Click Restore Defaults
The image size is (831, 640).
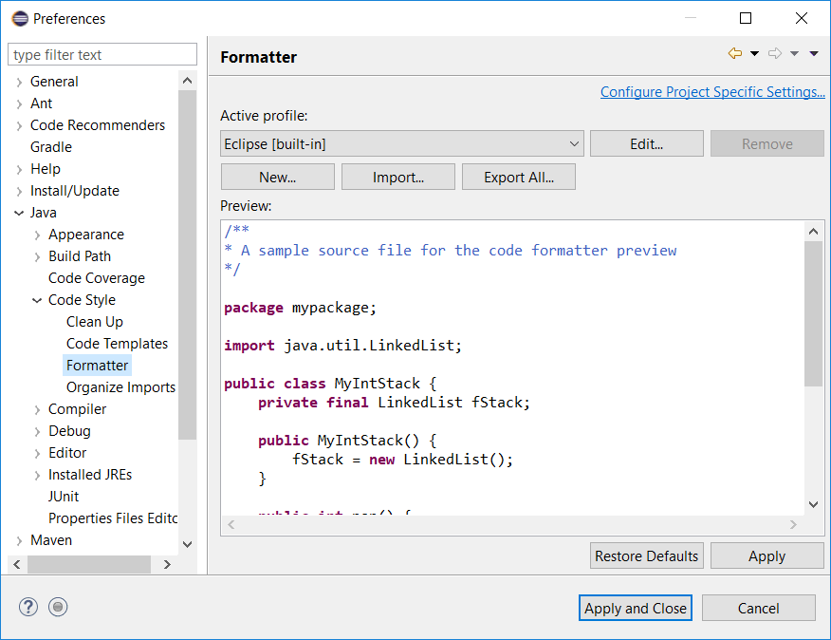(x=646, y=555)
